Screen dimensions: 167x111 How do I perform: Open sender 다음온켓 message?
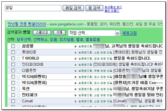(x=29, y=70)
